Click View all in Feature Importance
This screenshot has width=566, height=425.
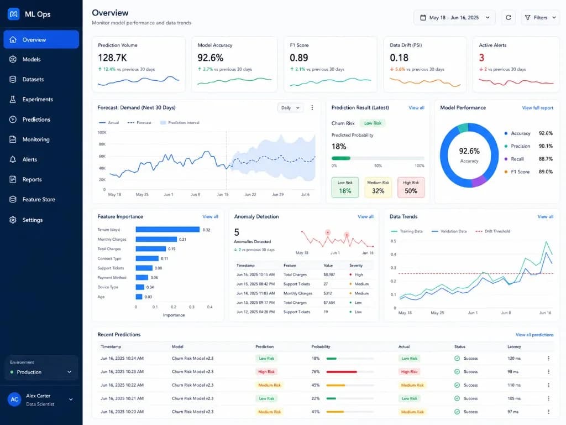pos(210,216)
